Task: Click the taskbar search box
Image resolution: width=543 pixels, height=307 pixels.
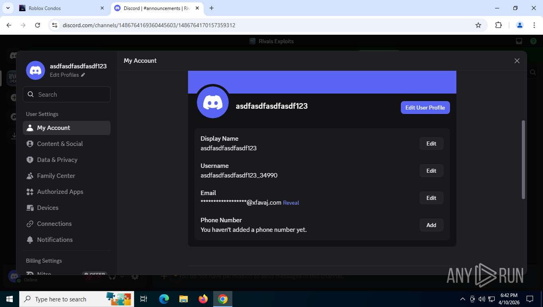Action: 76,299
